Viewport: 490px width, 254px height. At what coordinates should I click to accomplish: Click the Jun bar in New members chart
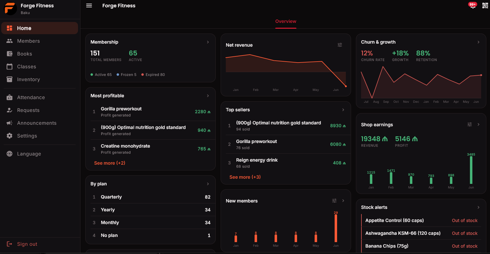click(x=336, y=228)
